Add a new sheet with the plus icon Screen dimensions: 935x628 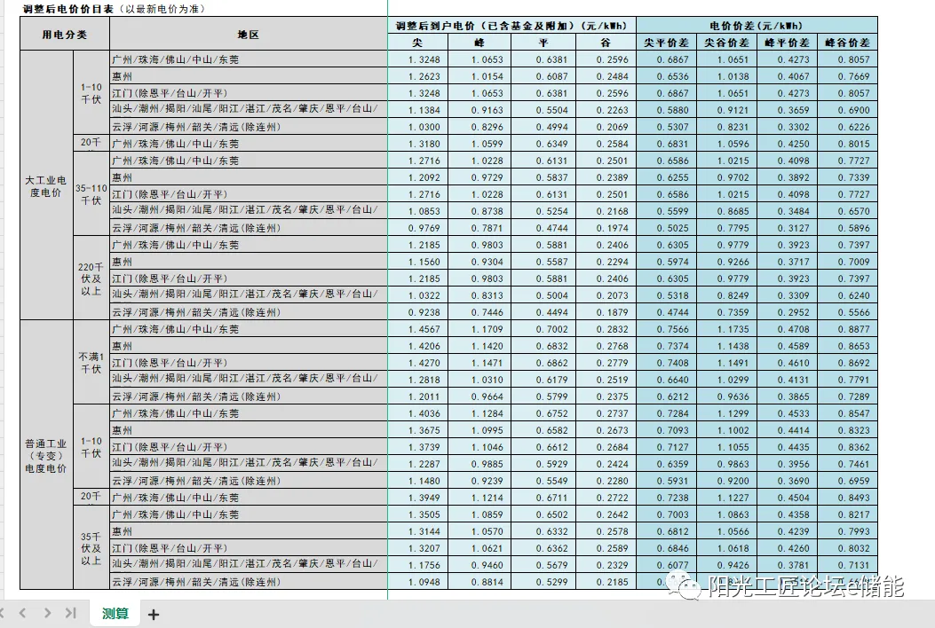[x=154, y=615]
